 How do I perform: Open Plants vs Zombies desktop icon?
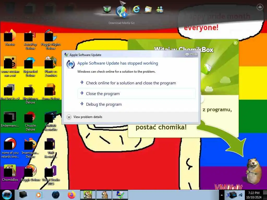click(x=51, y=67)
